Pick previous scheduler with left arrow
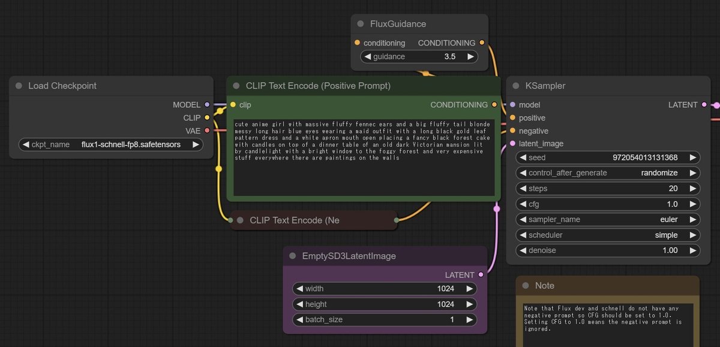The height and width of the screenshot is (347, 720). (523, 235)
